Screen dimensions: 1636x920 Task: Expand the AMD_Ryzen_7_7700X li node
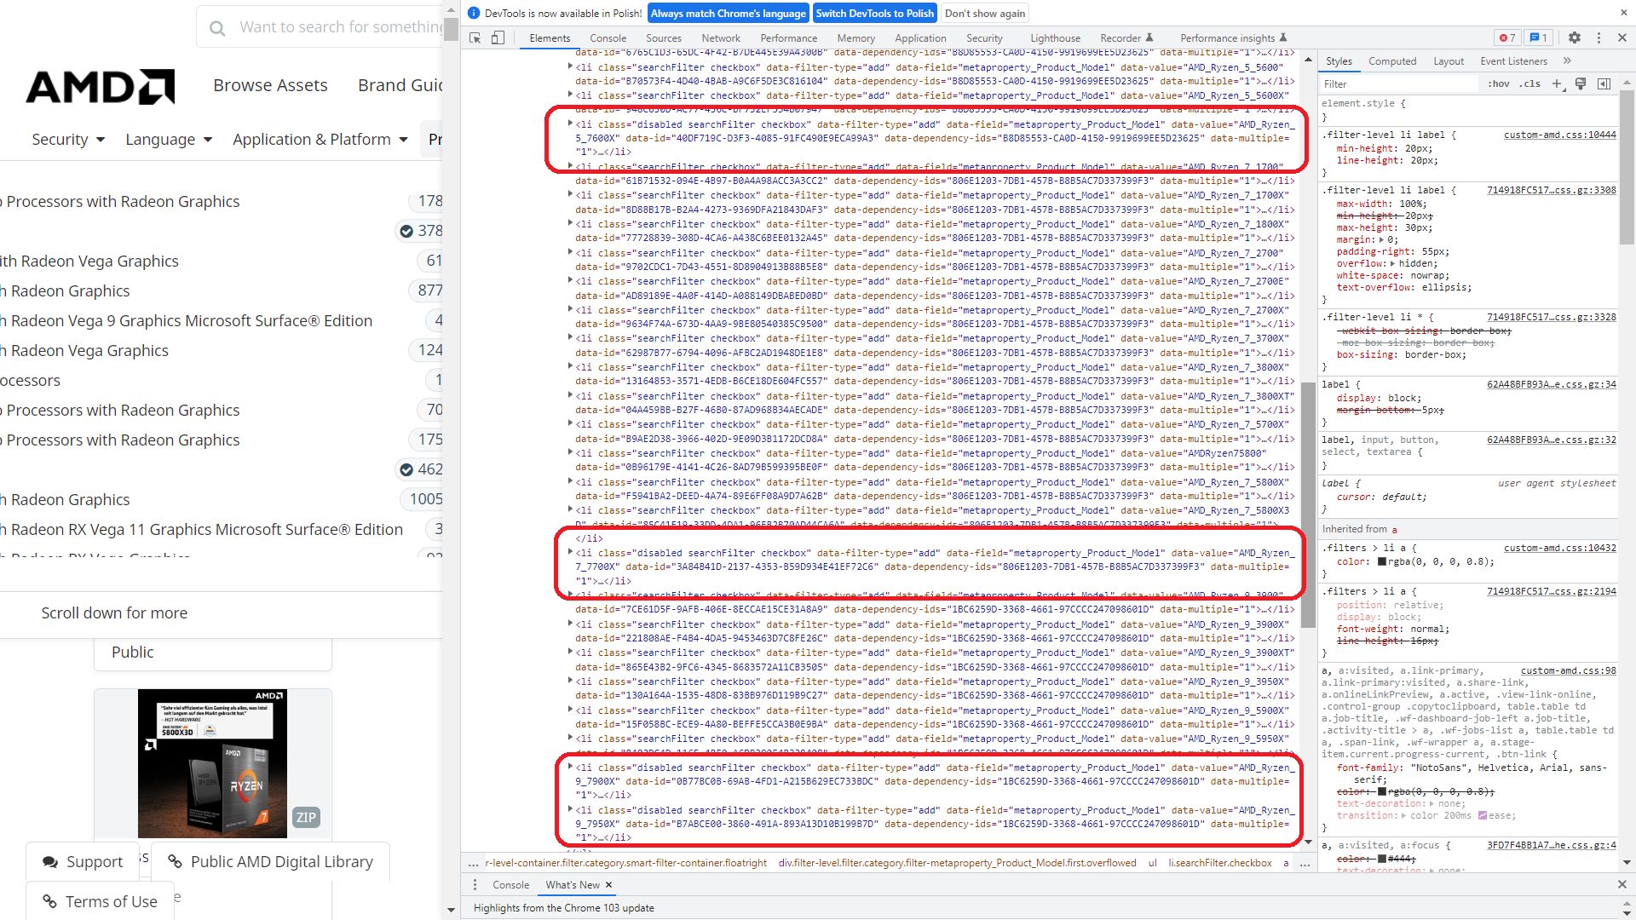[570, 552]
